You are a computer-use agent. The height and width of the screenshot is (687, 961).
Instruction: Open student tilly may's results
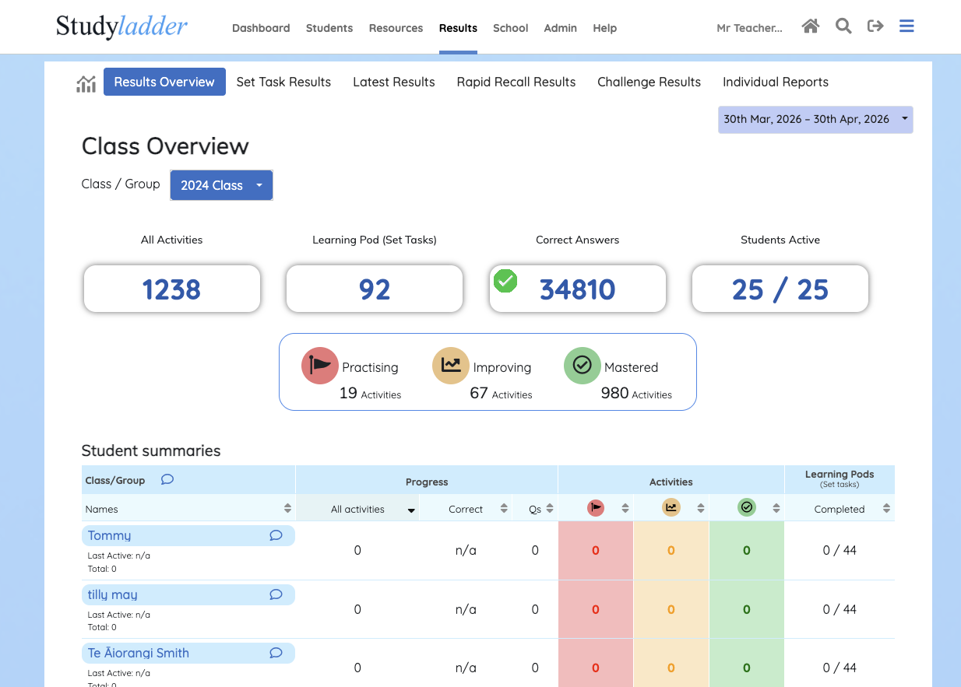(113, 594)
